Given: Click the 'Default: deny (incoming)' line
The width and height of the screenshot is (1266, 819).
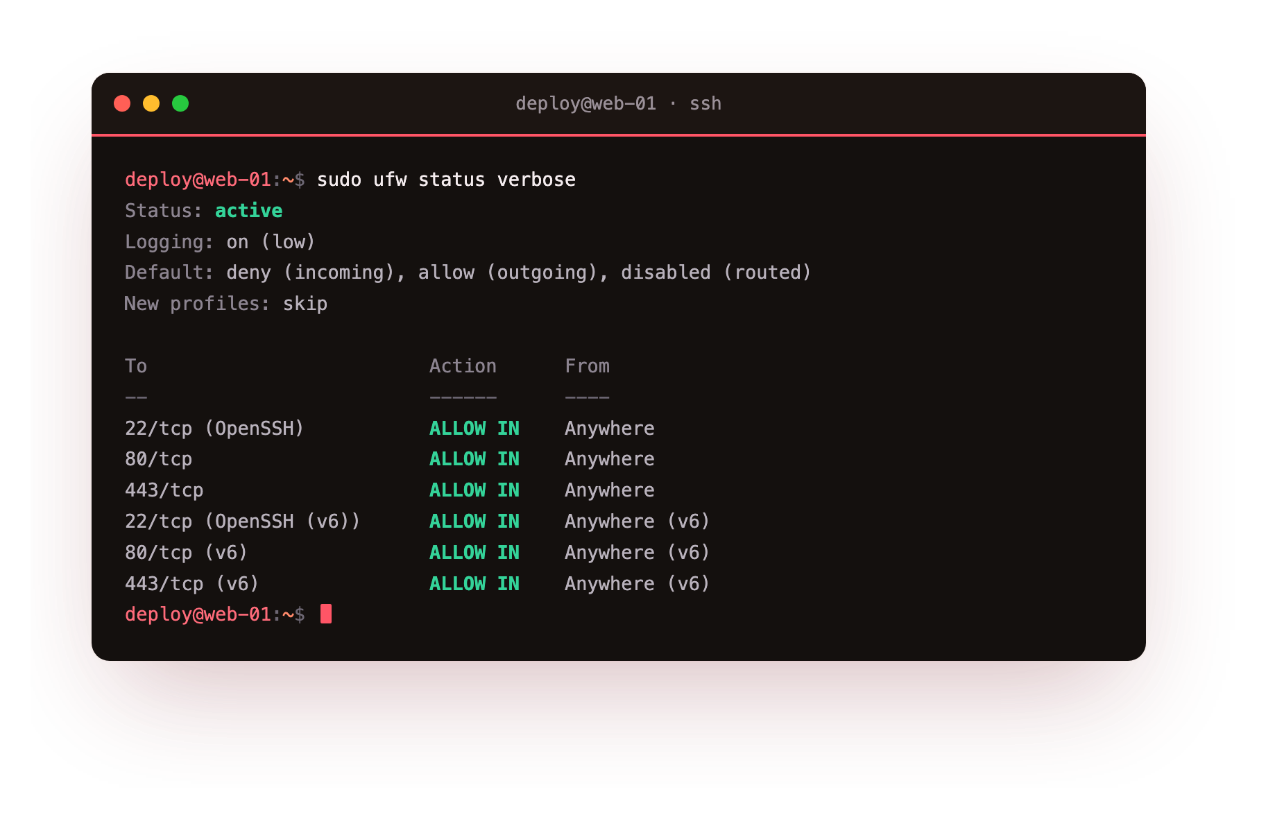Looking at the screenshot, I should click(468, 273).
